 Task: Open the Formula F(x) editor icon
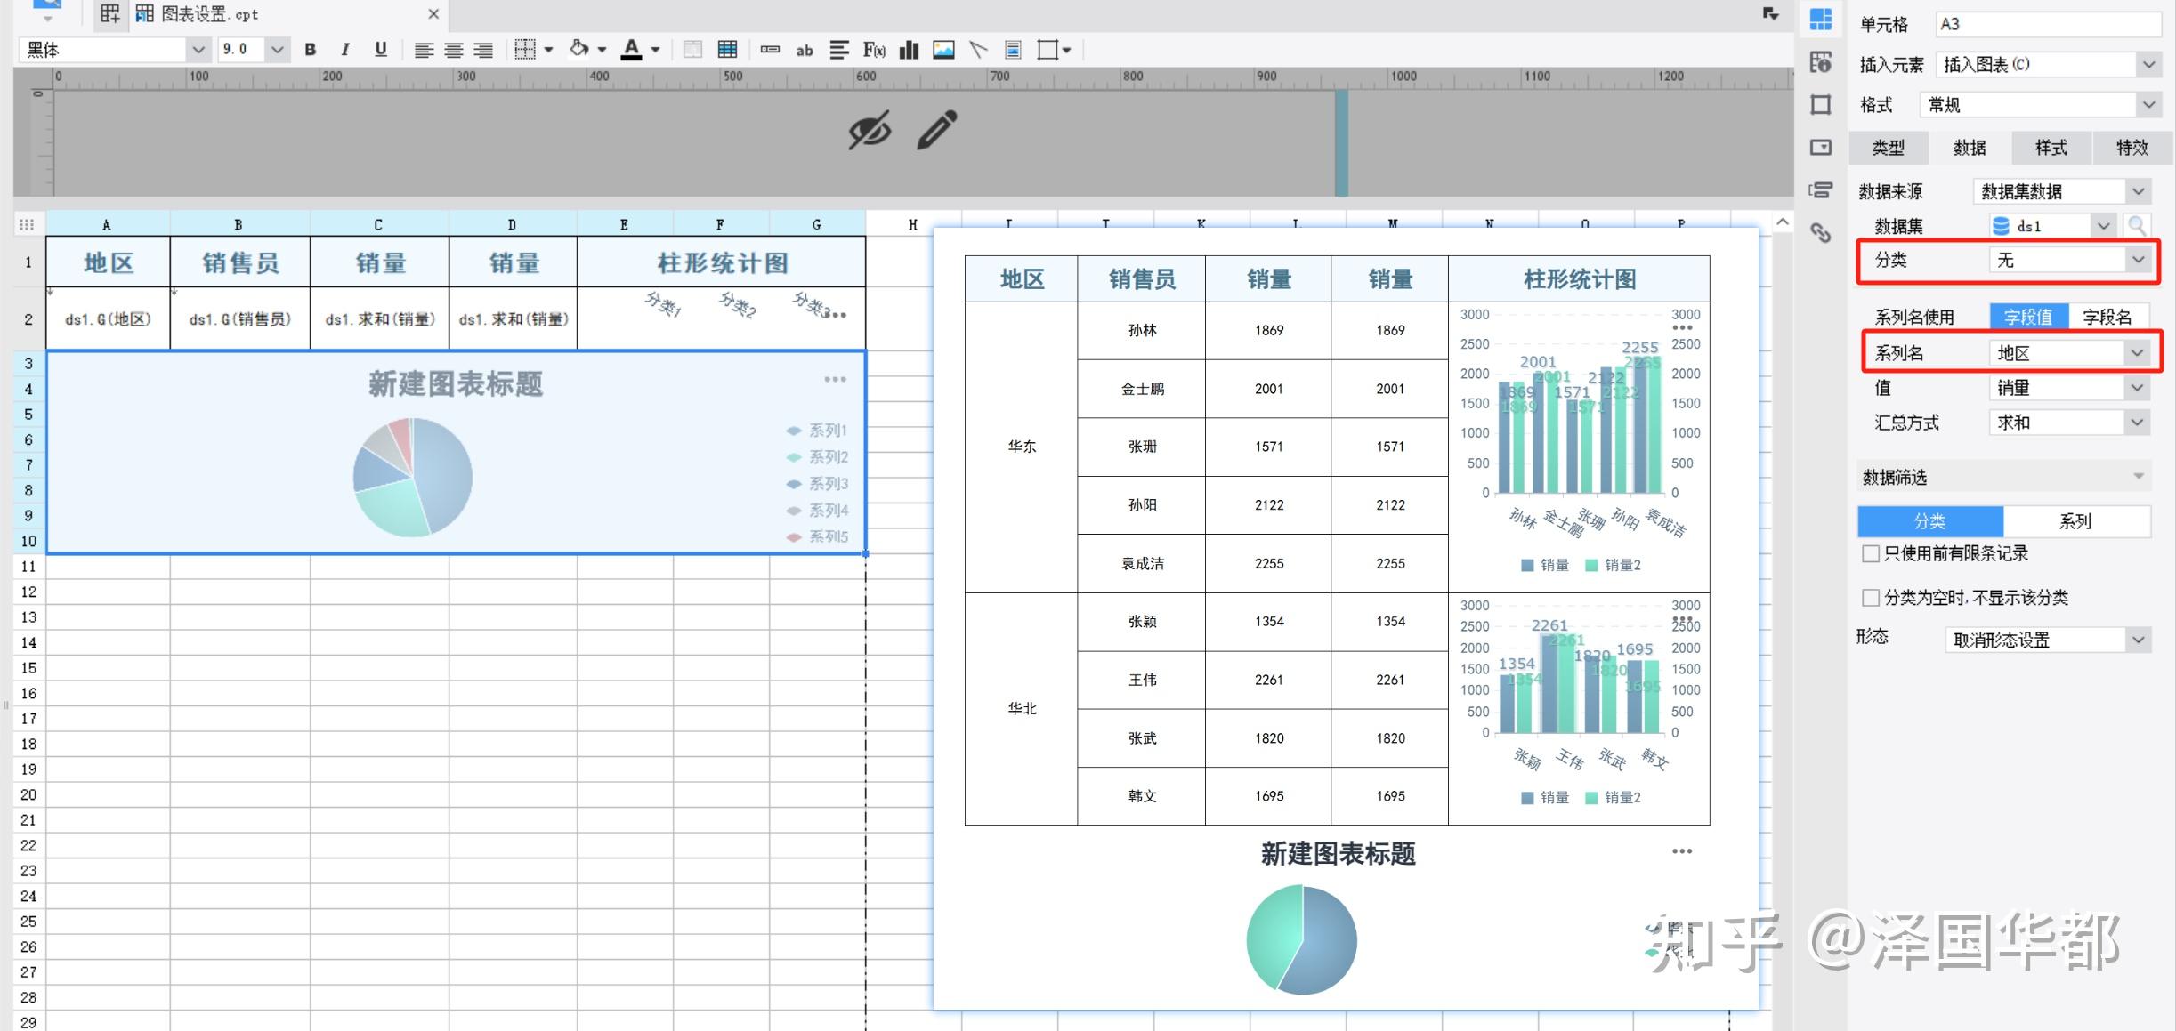pos(873,50)
